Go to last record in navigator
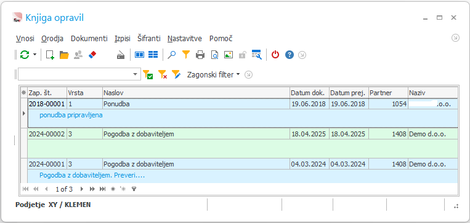470x223 pixels. [x=102, y=189]
